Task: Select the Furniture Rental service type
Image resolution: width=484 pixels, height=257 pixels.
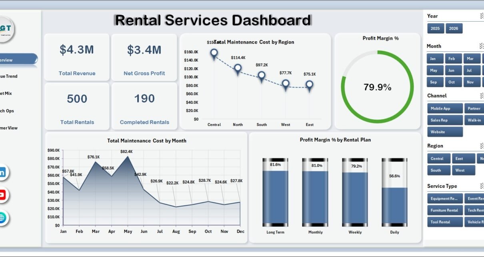Action: point(445,210)
